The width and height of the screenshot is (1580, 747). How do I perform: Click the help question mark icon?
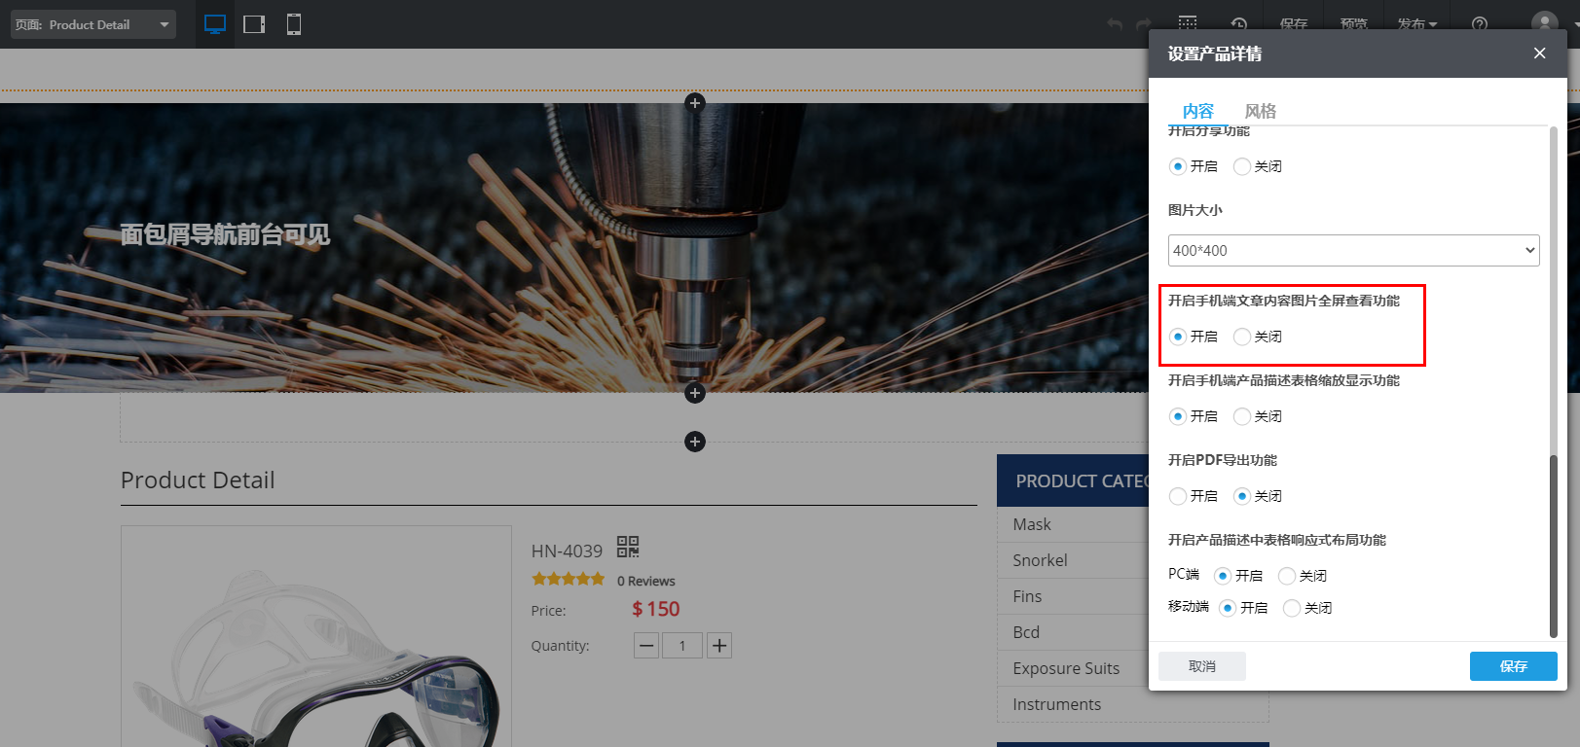point(1479,24)
